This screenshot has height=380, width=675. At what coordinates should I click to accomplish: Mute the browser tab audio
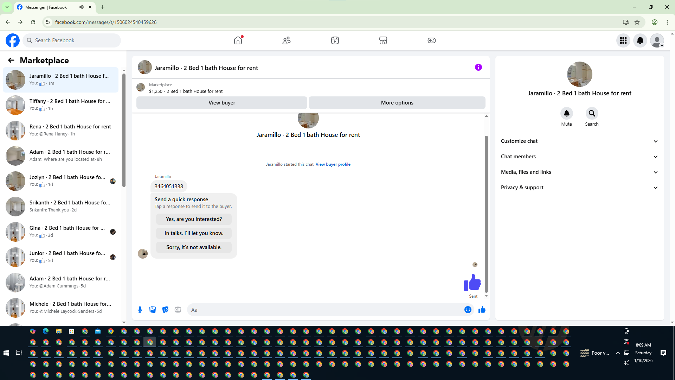click(82, 7)
